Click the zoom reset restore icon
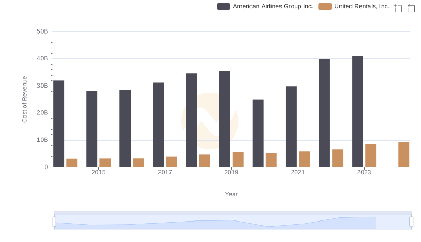This screenshot has height=242, width=421. [411, 8]
